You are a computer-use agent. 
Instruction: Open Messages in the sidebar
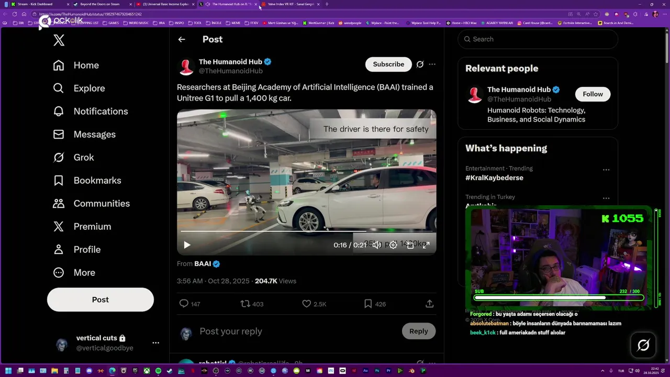click(84, 134)
